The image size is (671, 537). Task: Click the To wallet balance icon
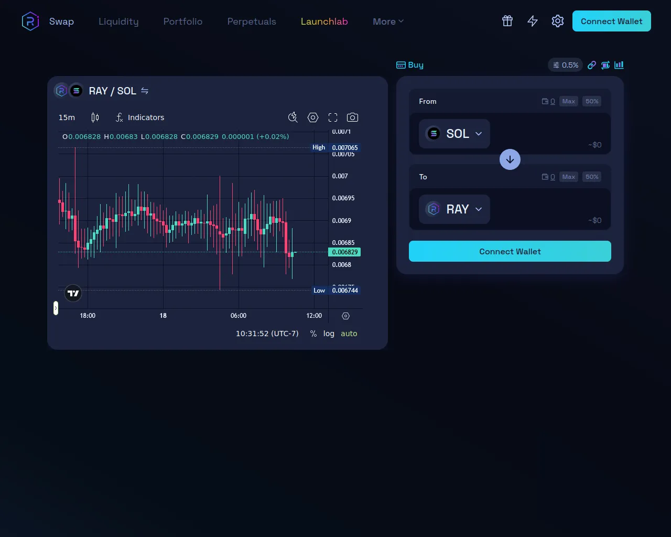(x=545, y=177)
